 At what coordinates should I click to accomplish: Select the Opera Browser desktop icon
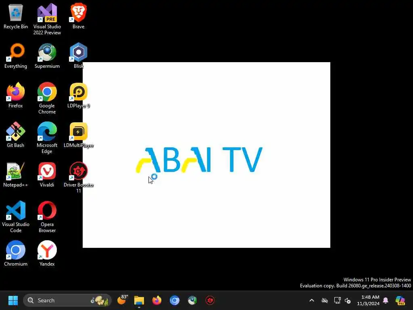[47, 217]
